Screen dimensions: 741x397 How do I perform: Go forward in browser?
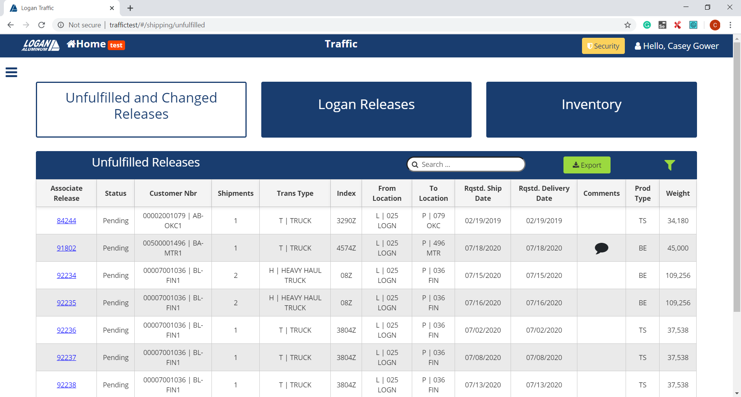[x=26, y=25]
